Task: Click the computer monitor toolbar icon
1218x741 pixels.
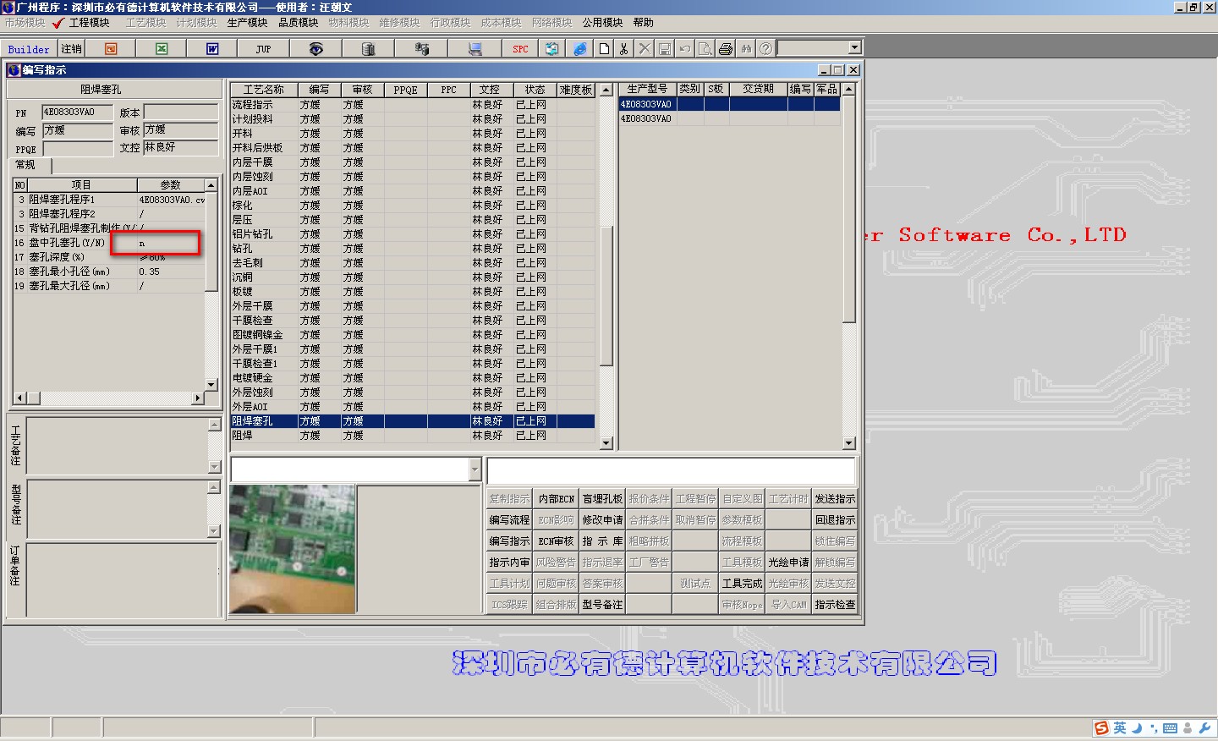Action: 475,49
